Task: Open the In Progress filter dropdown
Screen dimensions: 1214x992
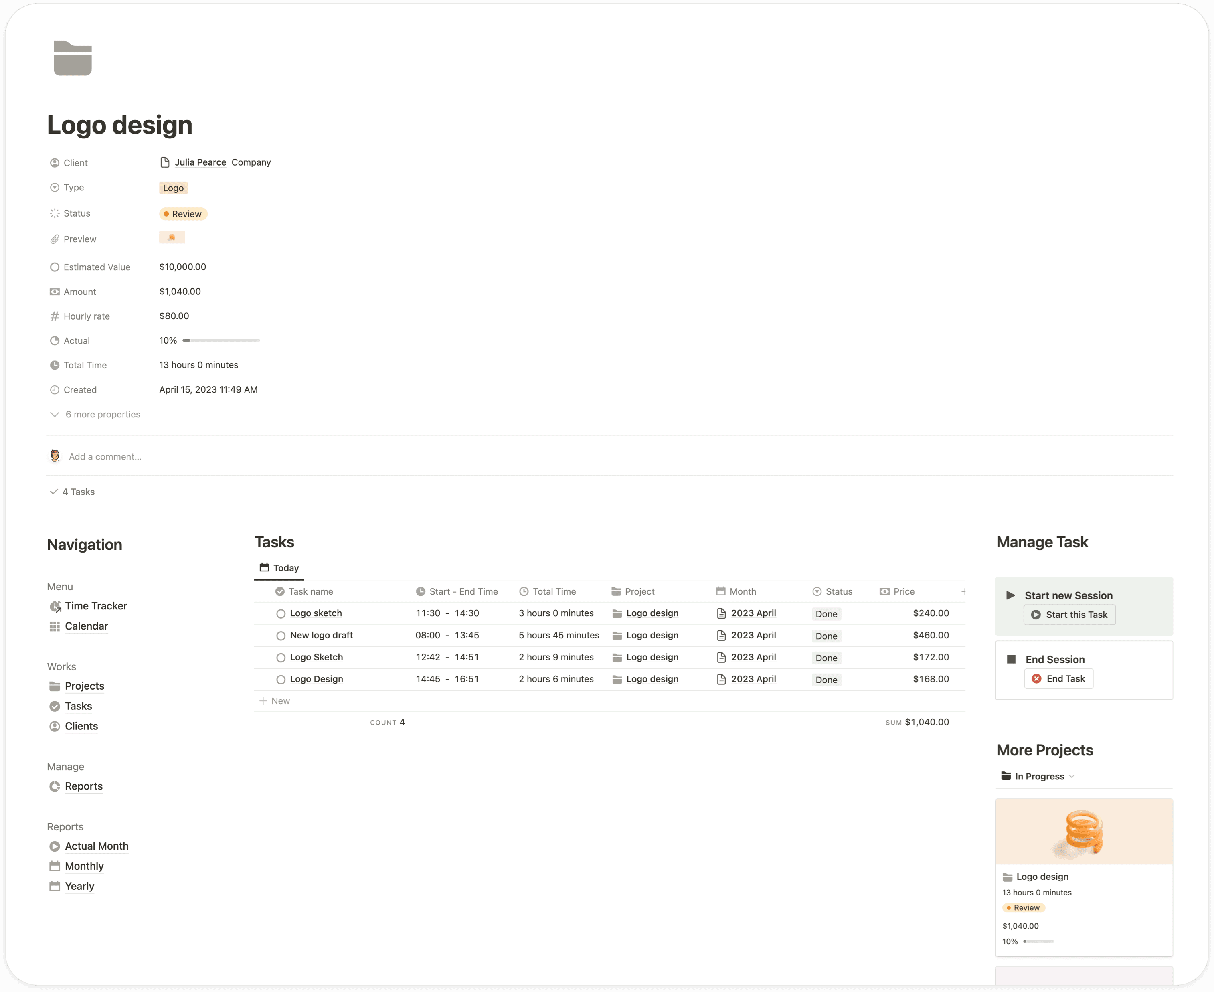Action: coord(1072,776)
